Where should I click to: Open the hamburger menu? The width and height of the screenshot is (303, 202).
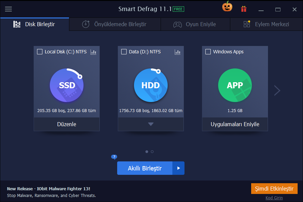tap(8, 9)
